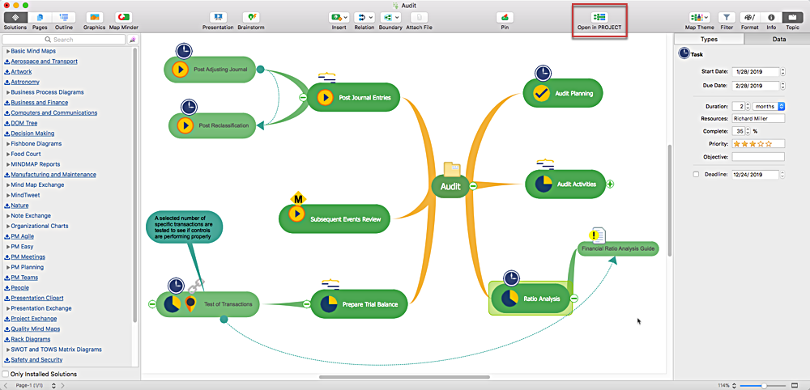Show the Graphics panel
The image size is (810, 390).
click(x=94, y=17)
